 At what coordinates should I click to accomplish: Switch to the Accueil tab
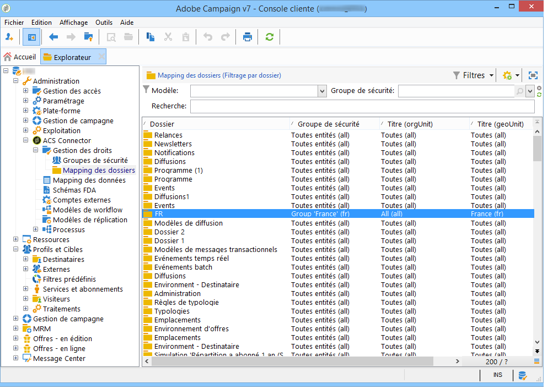[x=20, y=57]
